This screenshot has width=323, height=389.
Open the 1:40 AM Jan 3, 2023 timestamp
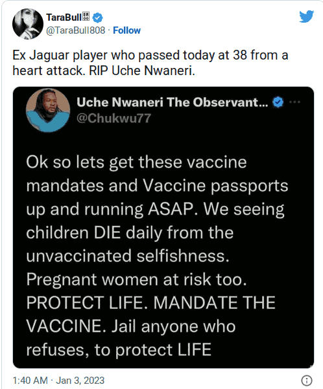point(58,381)
